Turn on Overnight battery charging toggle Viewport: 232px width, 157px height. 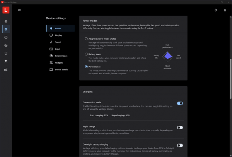click(x=180, y=145)
